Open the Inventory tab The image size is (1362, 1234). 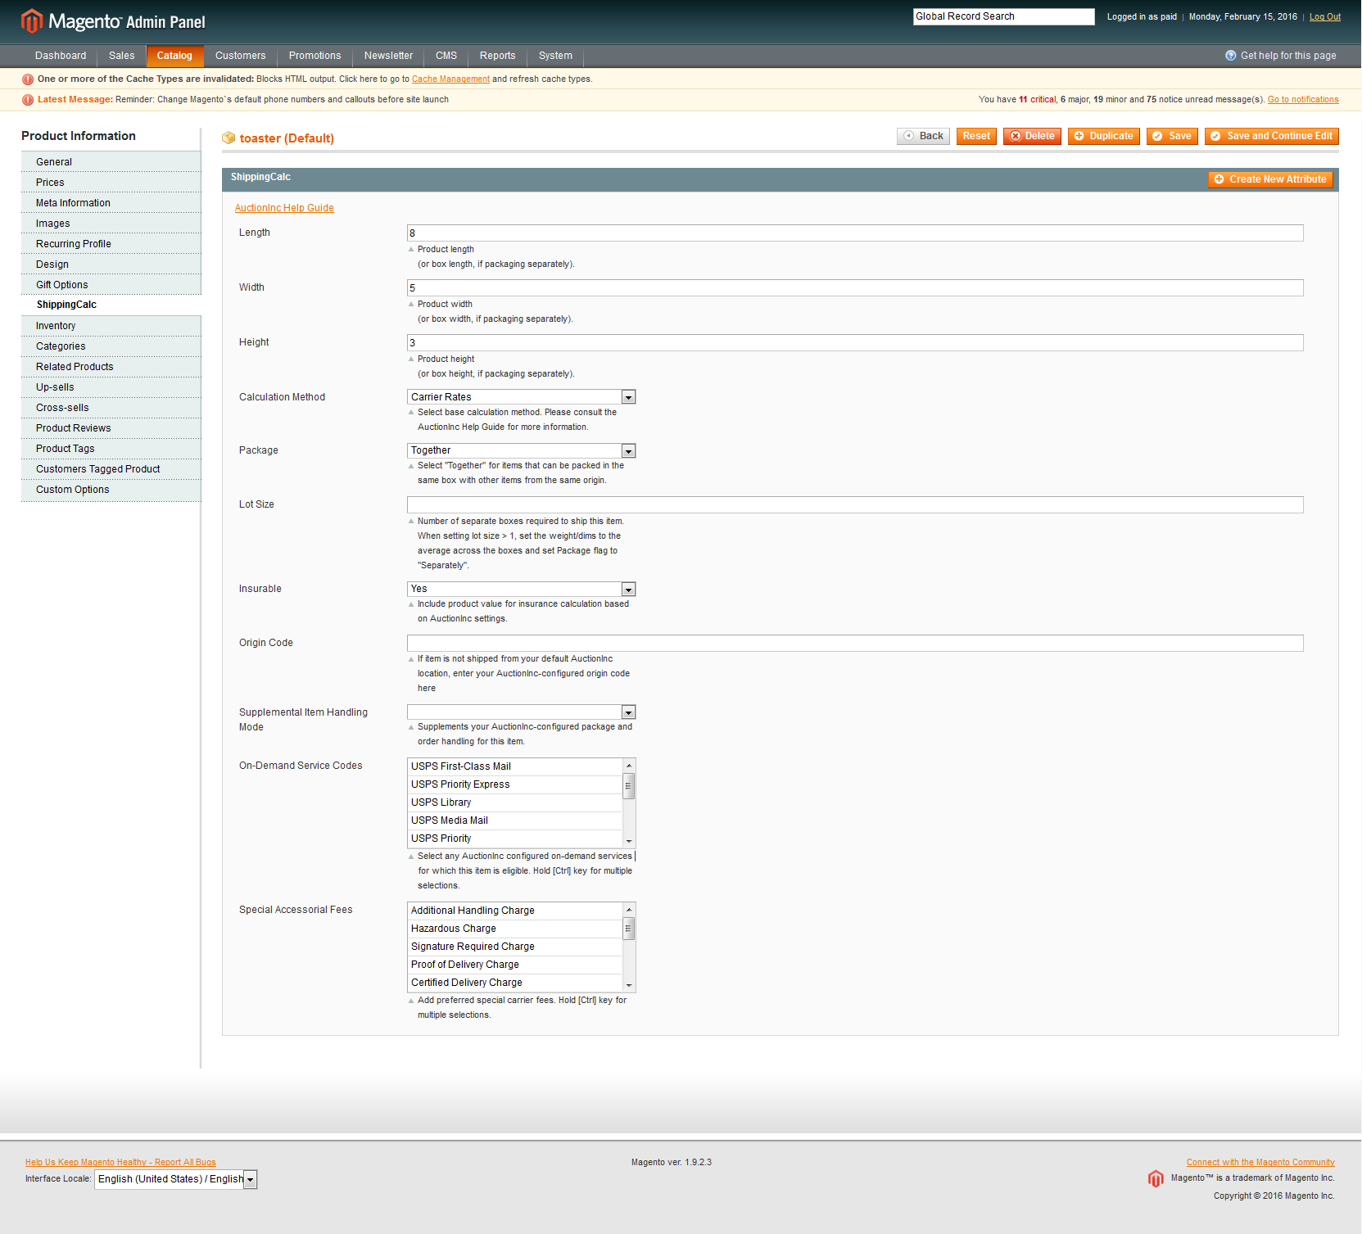tap(111, 326)
